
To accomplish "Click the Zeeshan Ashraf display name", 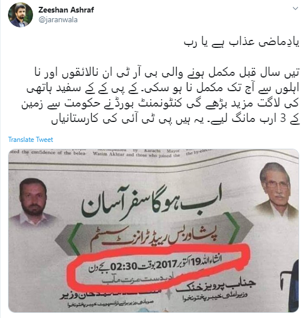I will pyautogui.click(x=66, y=10).
